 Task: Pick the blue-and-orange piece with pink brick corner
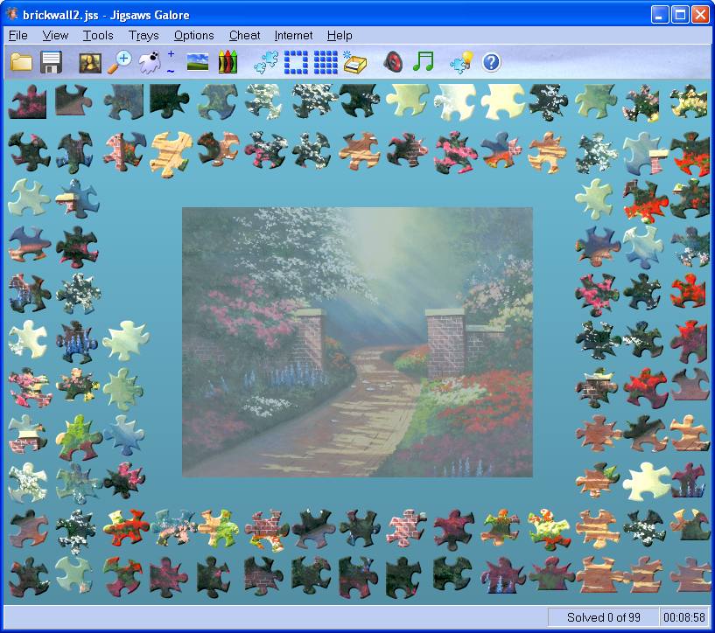point(501,150)
